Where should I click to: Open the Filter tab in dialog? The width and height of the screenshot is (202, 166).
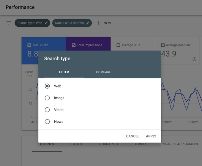(x=64, y=72)
